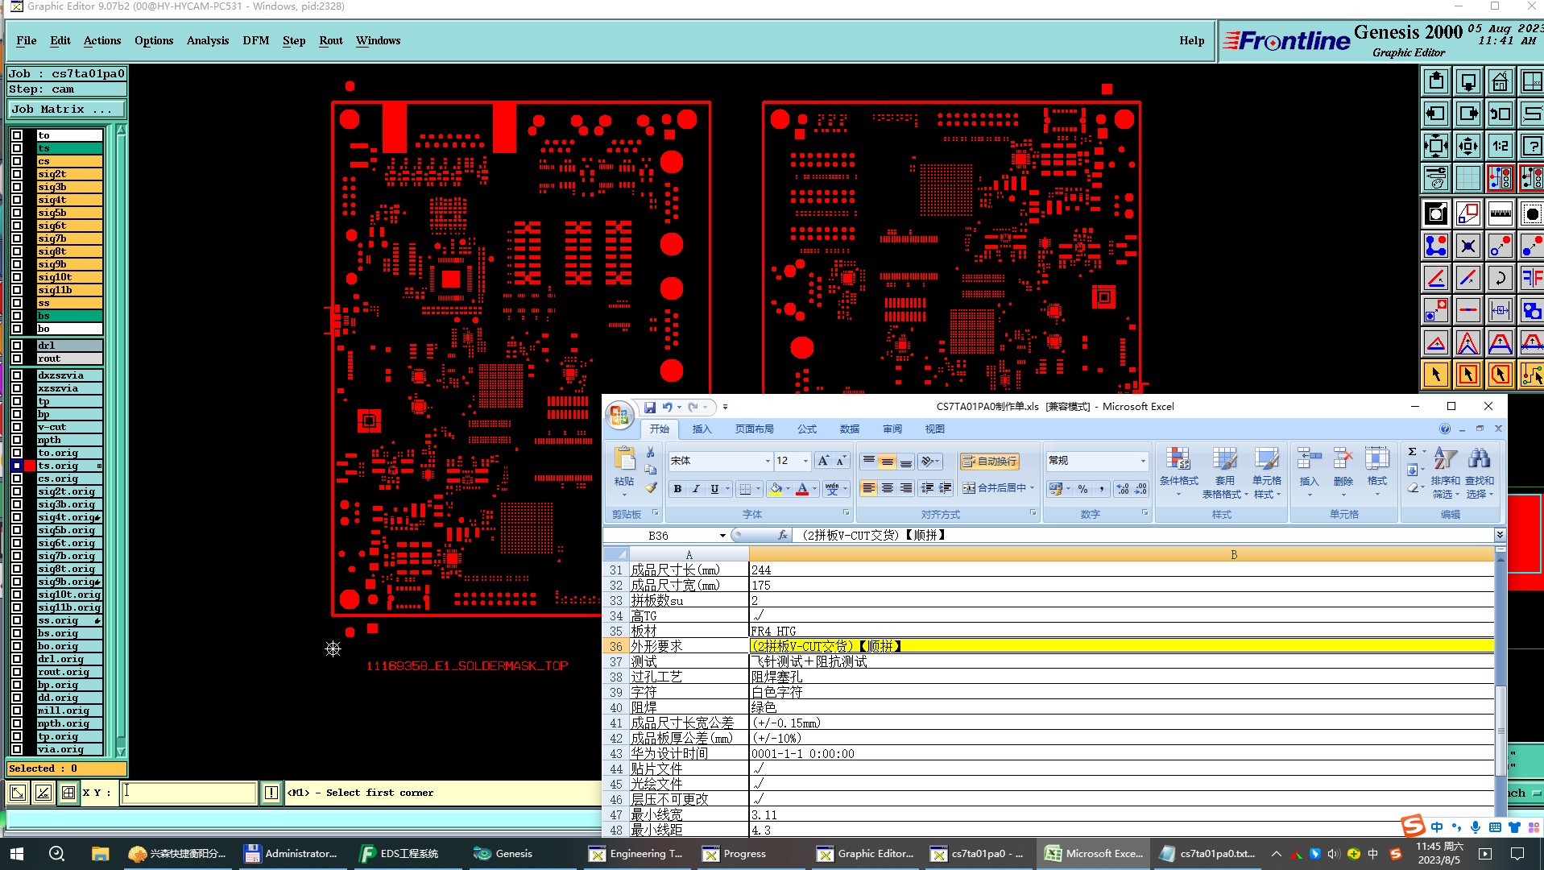Toggle the checkbox for the drl layer
The width and height of the screenshot is (1544, 870).
[x=17, y=346]
